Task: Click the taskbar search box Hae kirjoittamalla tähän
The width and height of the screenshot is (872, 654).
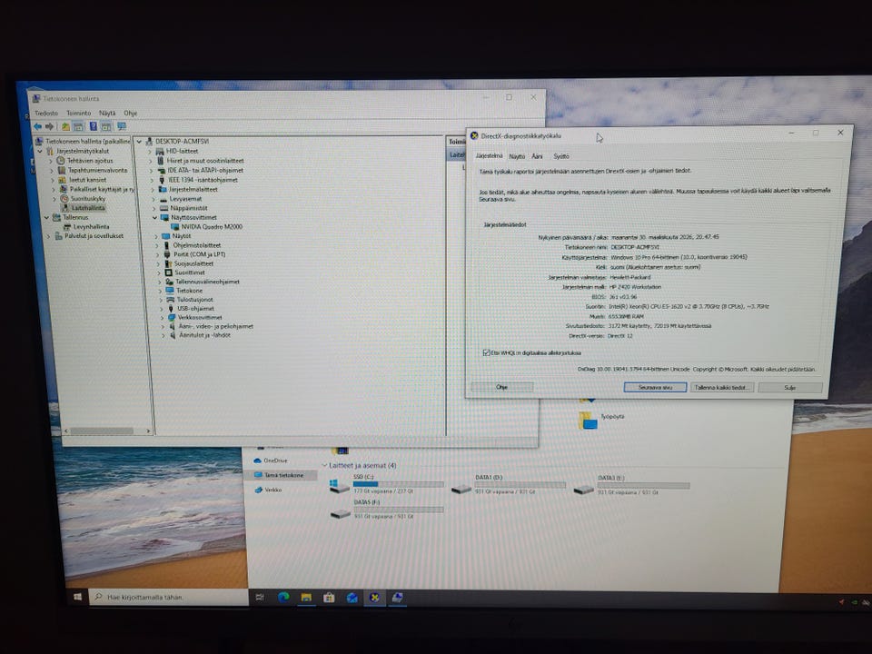Action: coord(168,597)
